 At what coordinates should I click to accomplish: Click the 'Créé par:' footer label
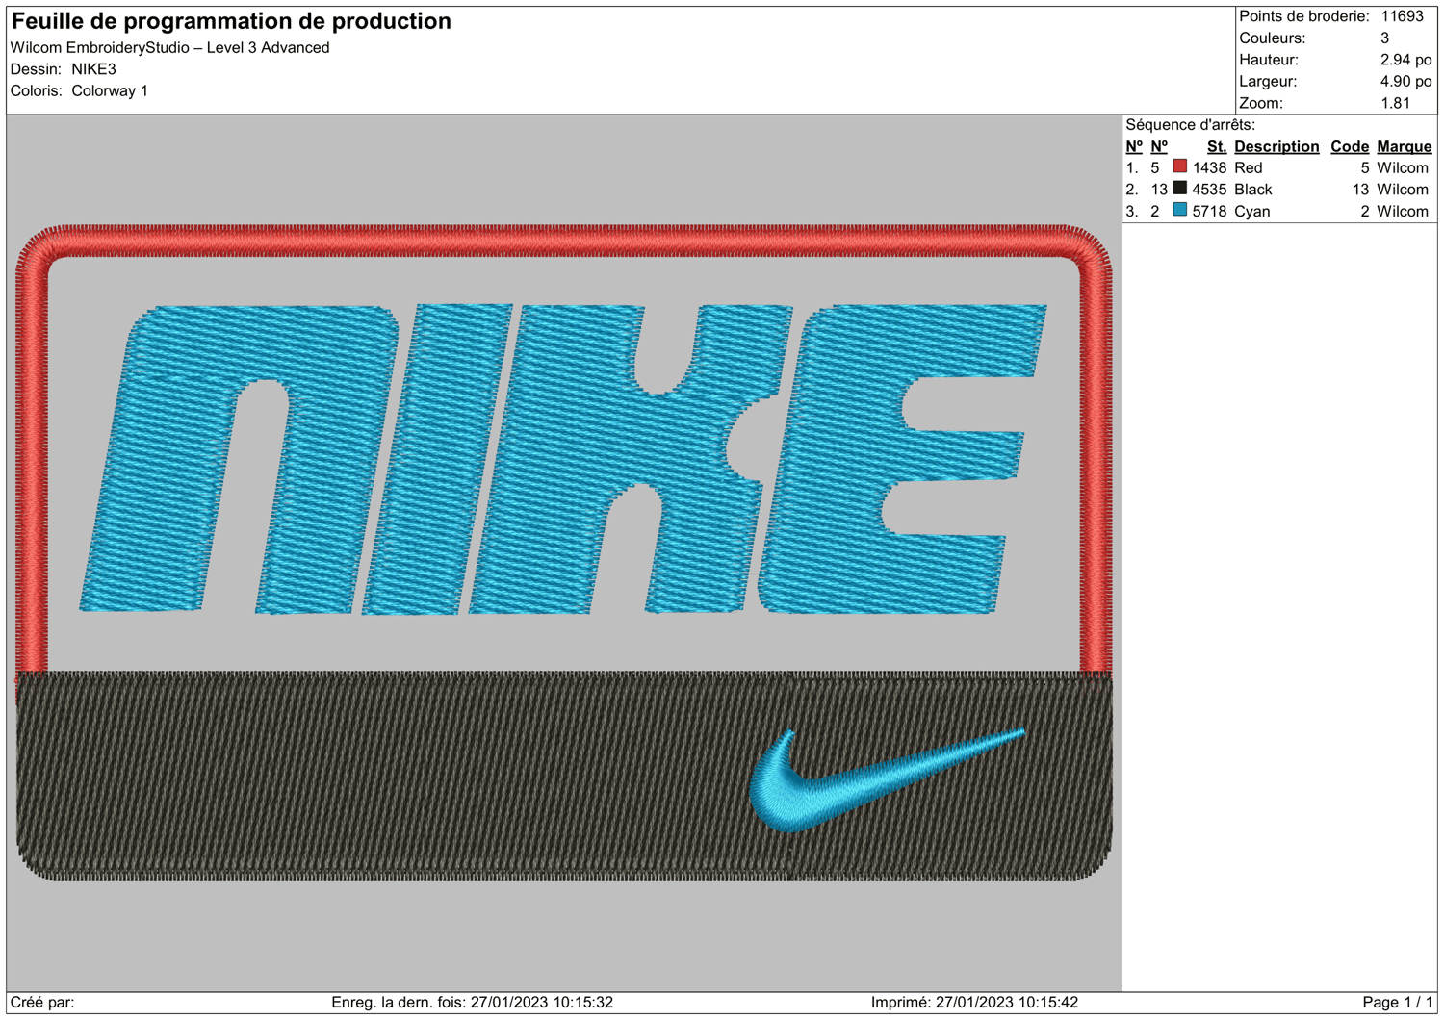click(x=42, y=1003)
